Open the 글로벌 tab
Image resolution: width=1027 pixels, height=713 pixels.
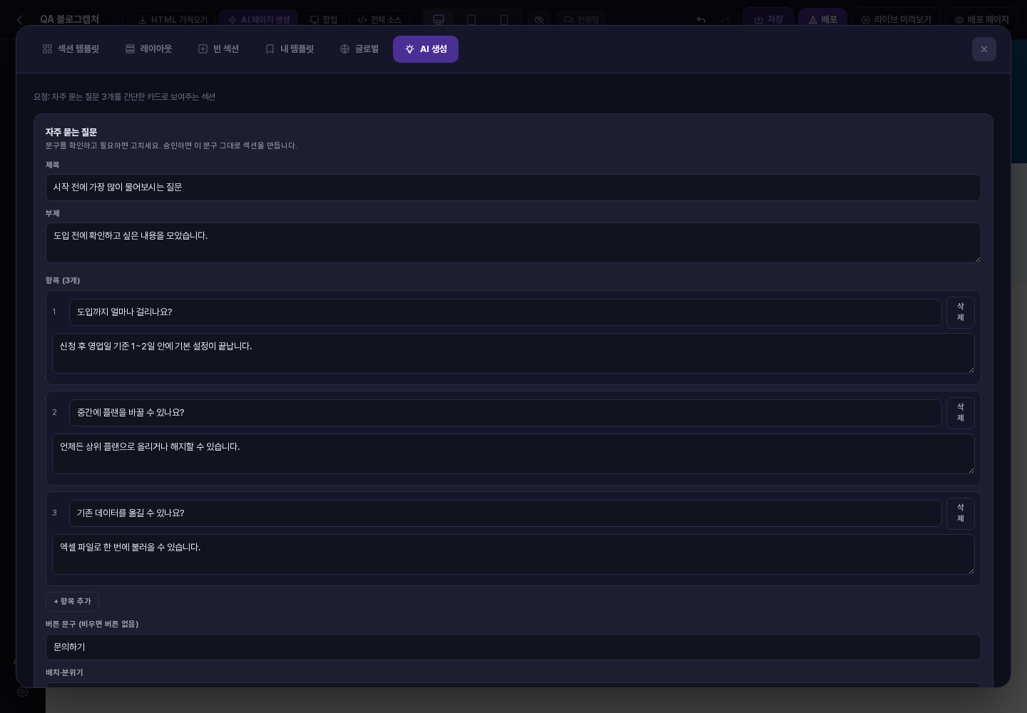[x=359, y=49]
